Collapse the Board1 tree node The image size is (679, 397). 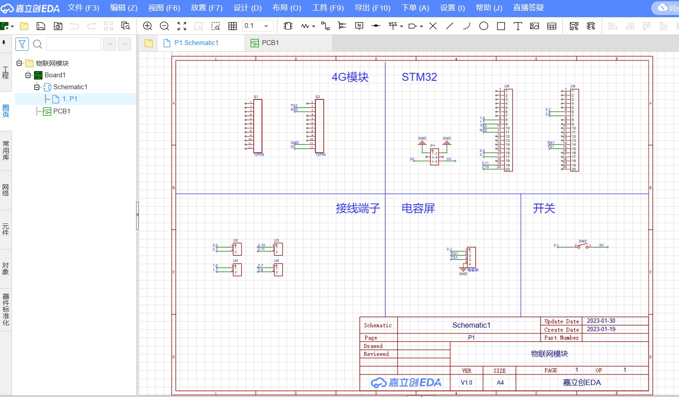[x=28, y=75]
